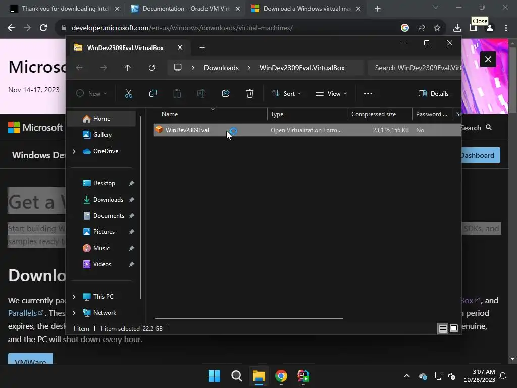Expand the Network tree node
This screenshot has height=388, width=517.
[x=74, y=313]
